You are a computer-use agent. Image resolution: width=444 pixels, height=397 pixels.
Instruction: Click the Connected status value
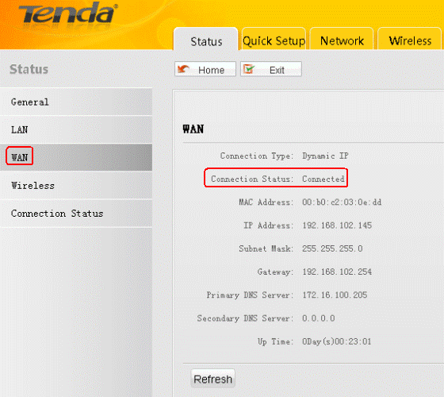(x=323, y=179)
